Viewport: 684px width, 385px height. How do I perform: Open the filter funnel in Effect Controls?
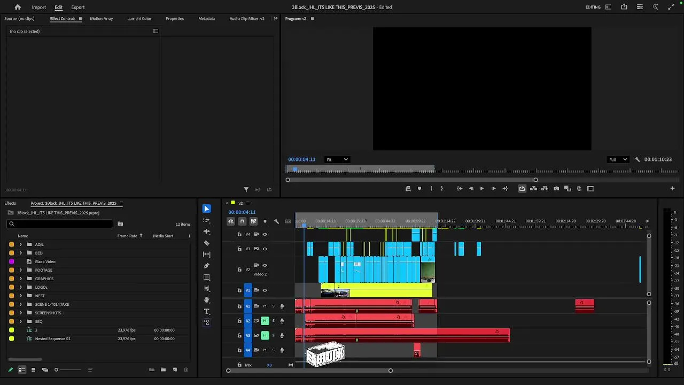tap(246, 189)
